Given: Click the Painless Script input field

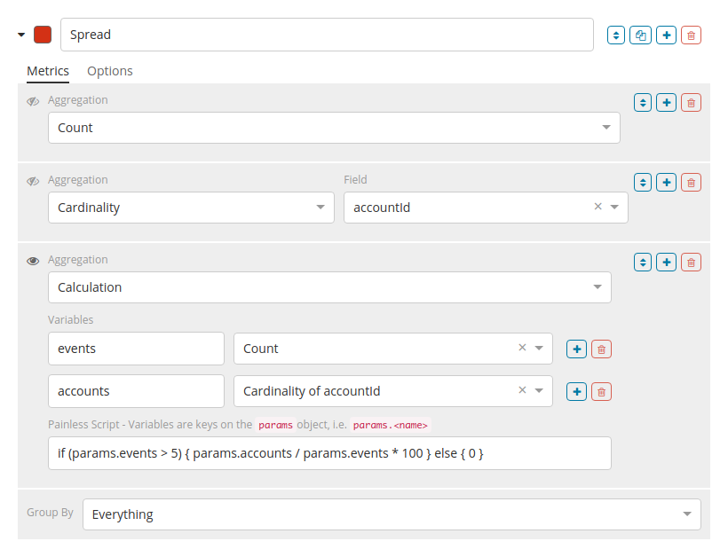Looking at the screenshot, I should 329,453.
